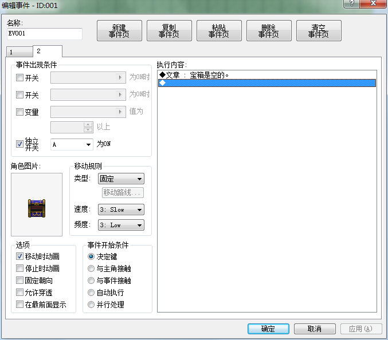
Task: Click the 粘贴事件页 button
Action: tap(219, 31)
